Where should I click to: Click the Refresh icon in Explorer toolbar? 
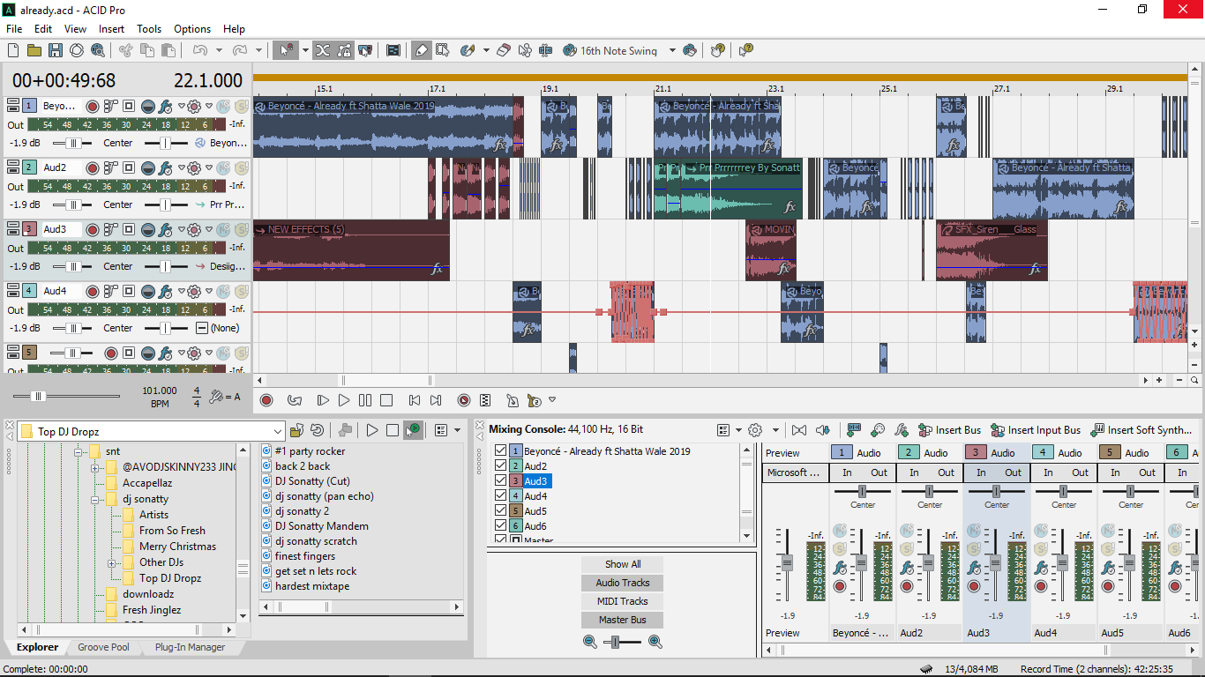tap(317, 430)
